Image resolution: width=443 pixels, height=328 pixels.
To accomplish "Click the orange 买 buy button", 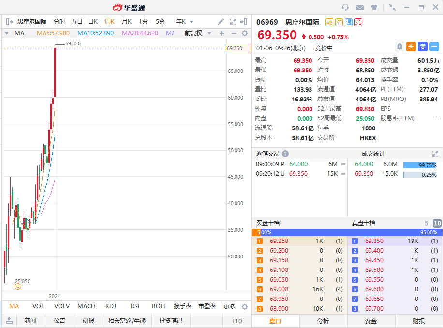I will tap(411, 46).
